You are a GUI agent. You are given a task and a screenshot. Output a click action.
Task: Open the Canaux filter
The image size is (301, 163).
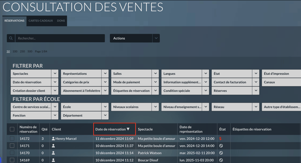point(281,82)
